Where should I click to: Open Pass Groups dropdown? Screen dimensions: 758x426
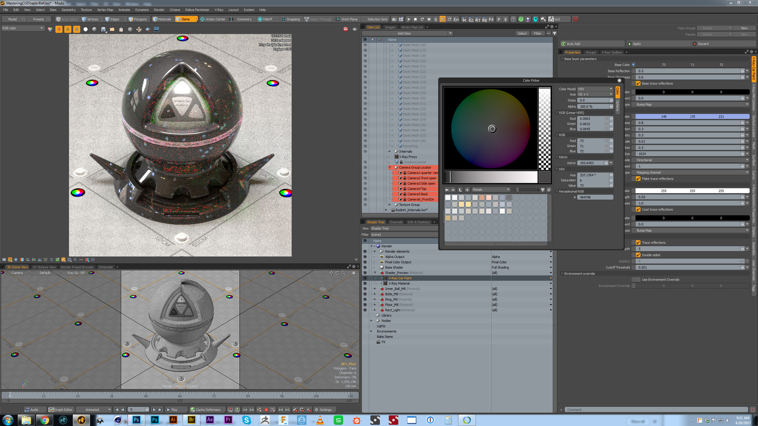714,28
